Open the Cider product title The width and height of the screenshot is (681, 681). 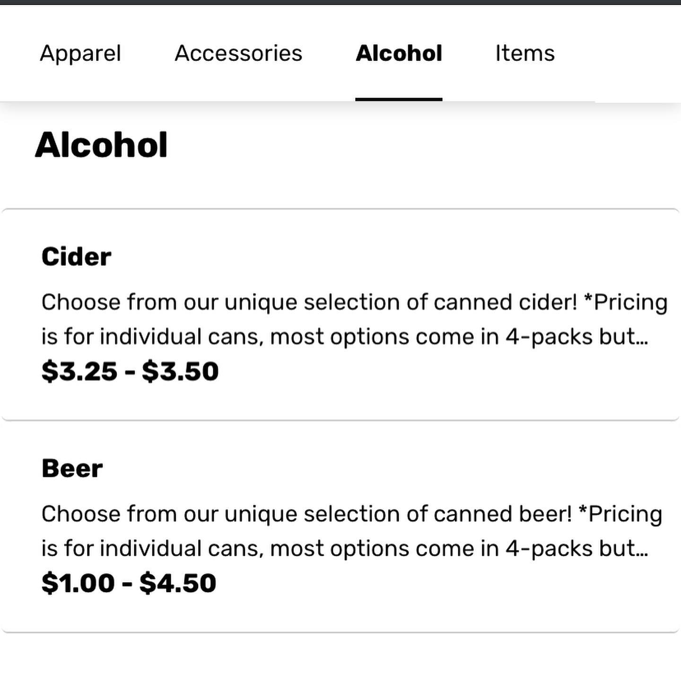76,257
